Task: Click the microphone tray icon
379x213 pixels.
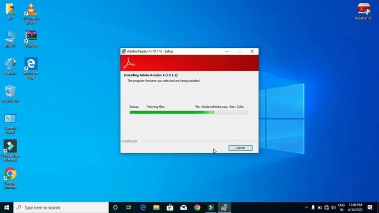Action: point(313,208)
